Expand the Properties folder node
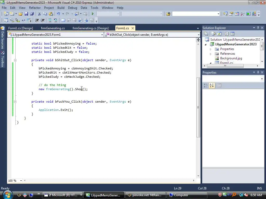This screenshot has height=199, width=266. point(210,49)
